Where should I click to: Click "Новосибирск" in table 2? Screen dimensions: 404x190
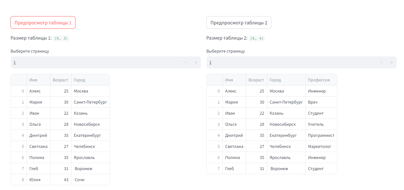[286, 124]
